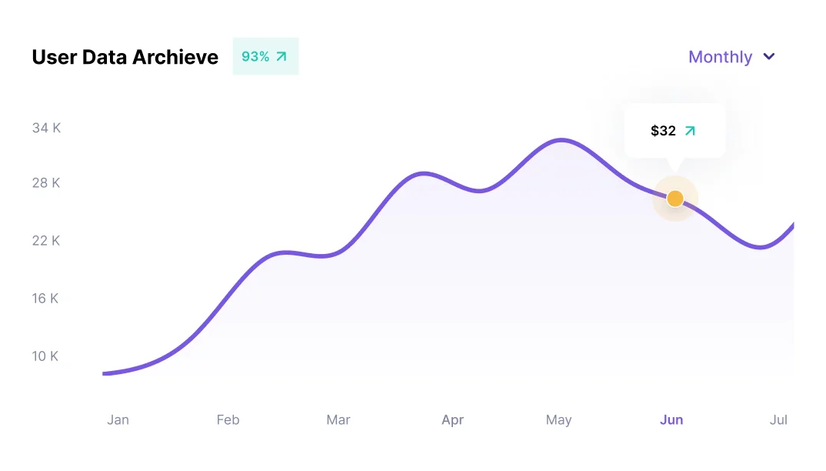Click the 10 K axis label

[x=45, y=356]
